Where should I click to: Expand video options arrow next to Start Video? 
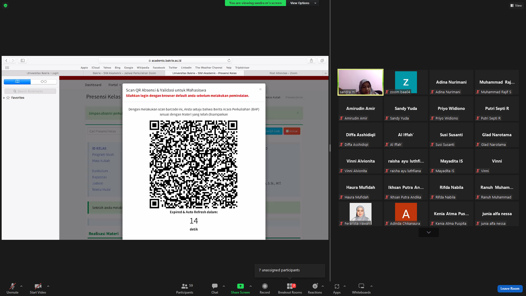click(x=48, y=286)
